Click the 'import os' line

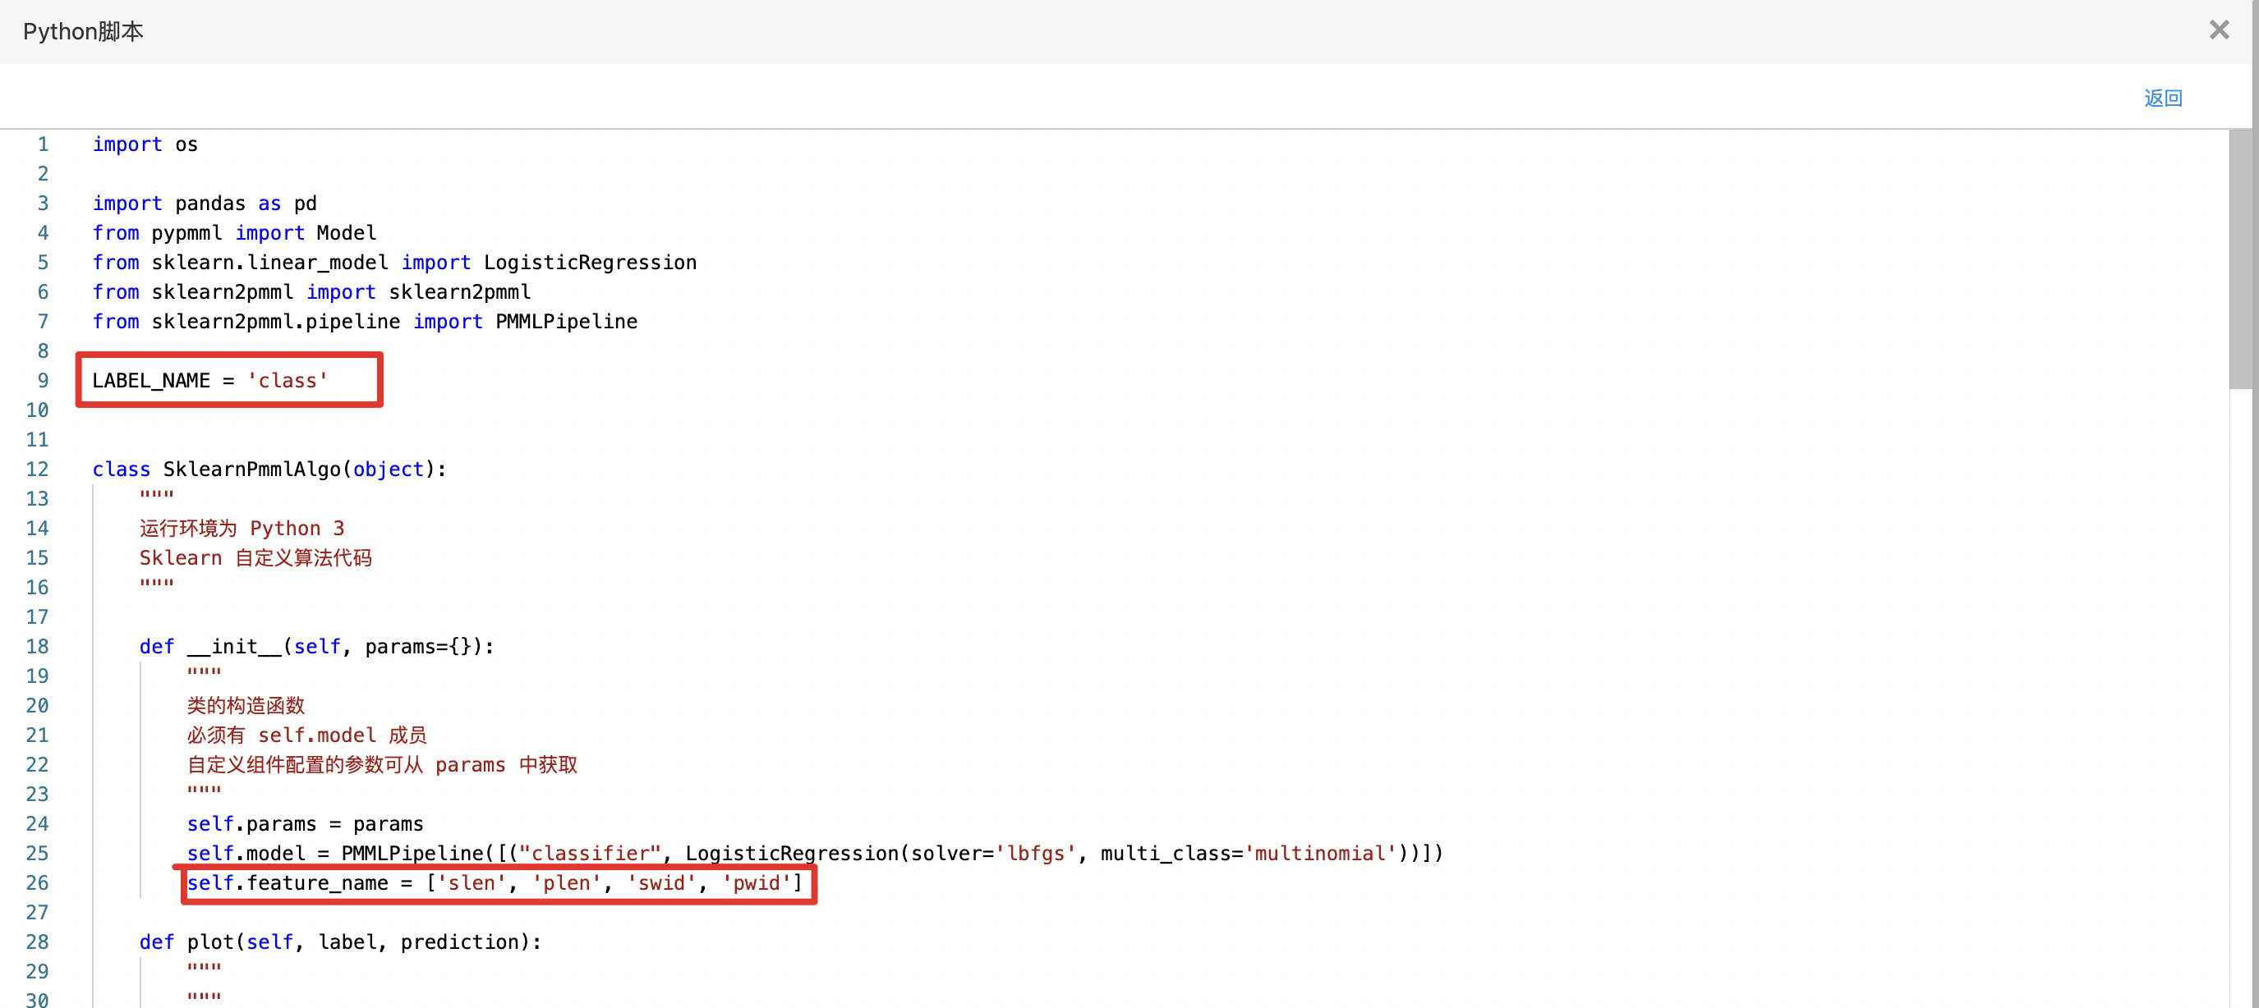(145, 144)
